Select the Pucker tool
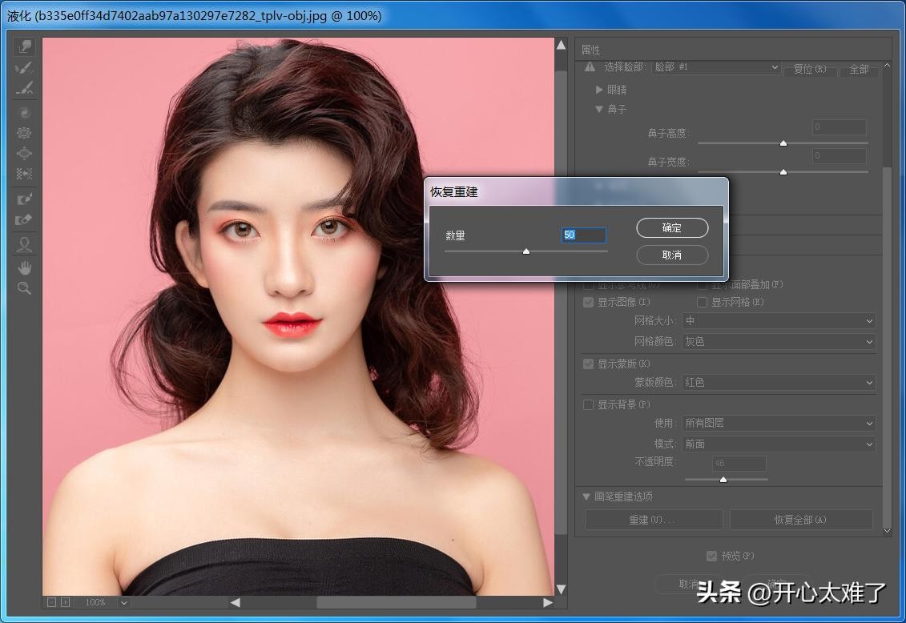This screenshot has height=623, width=906. pos(25,133)
